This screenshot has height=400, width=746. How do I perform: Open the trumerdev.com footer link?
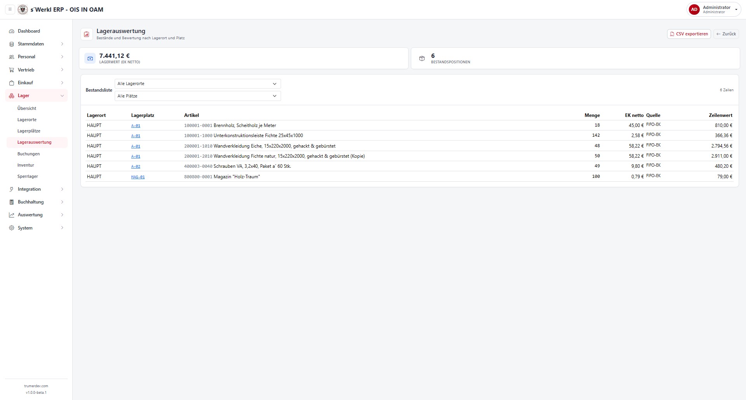[x=36, y=386]
